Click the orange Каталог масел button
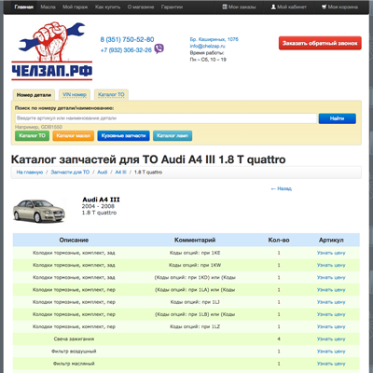Image resolution: width=373 pixels, height=373 pixels. (x=74, y=135)
